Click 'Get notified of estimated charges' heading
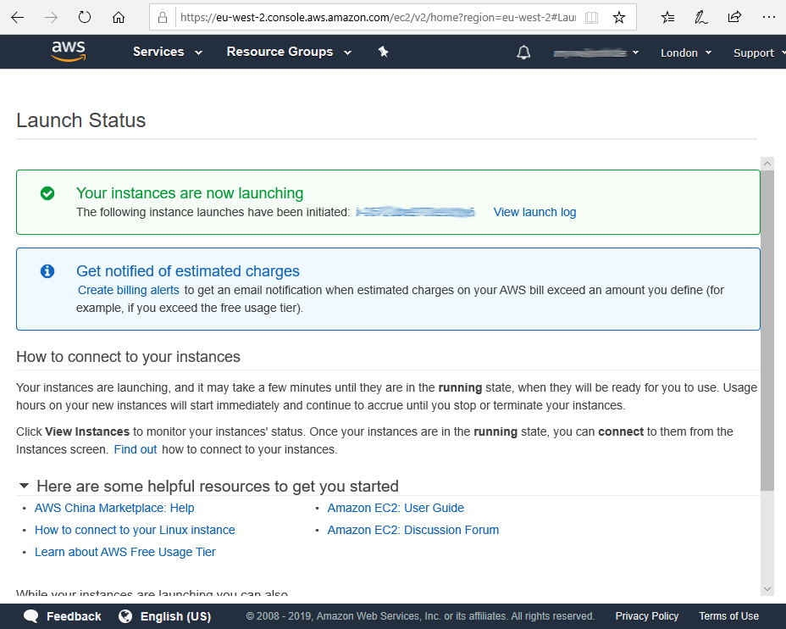The width and height of the screenshot is (786, 629). pyautogui.click(x=187, y=271)
